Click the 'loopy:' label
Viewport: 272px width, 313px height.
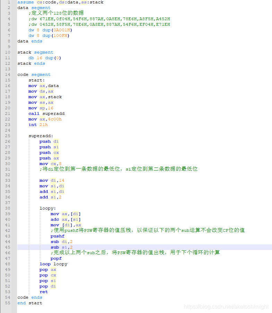pyautogui.click(x=48, y=209)
